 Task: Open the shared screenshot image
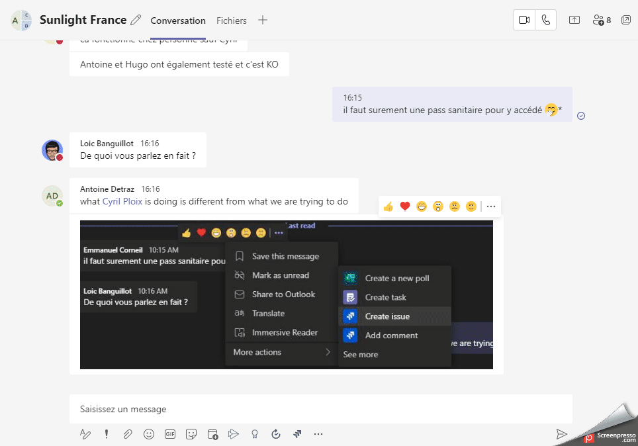pos(287,294)
